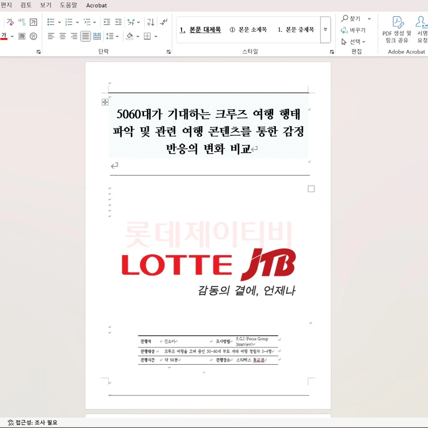428x428 pixels.
Task: Click the document title heading text
Action: [x=209, y=131]
